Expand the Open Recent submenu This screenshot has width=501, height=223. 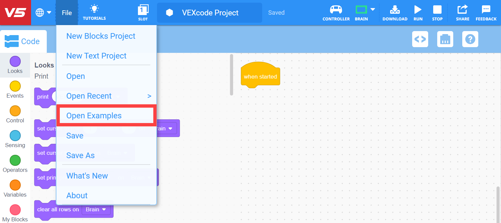89,96
